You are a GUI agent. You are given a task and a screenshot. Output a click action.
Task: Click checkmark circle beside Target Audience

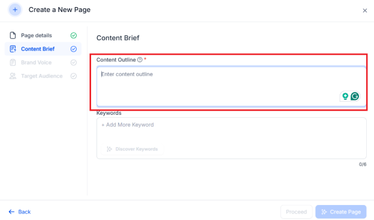74,76
